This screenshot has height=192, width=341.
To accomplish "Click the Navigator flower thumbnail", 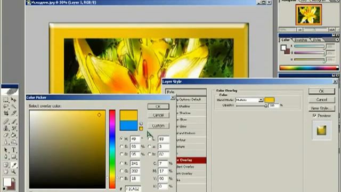I will tap(309, 15).
